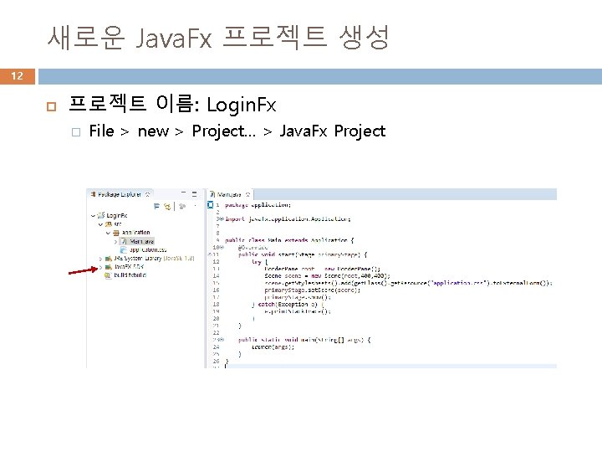Select JRE System Library [JavaSE-1.8] entry

pos(154,259)
